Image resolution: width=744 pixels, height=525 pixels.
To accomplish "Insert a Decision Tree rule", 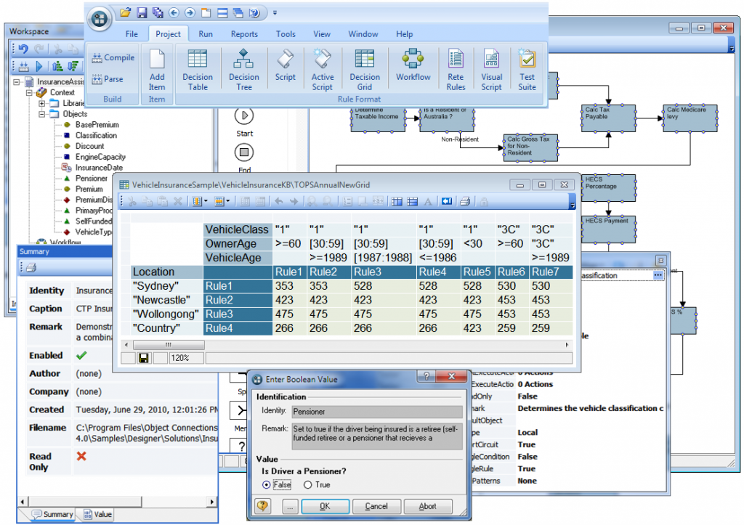I will coord(244,69).
